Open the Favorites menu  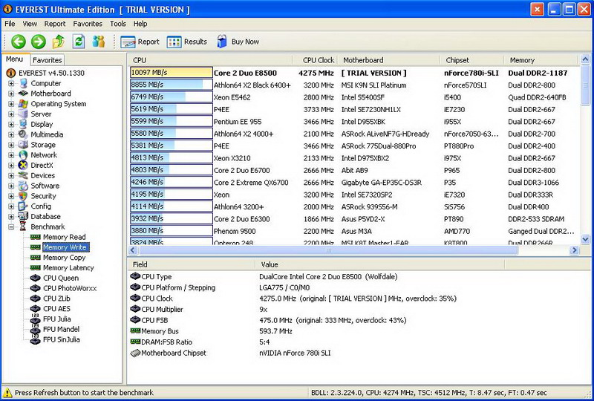pos(88,24)
